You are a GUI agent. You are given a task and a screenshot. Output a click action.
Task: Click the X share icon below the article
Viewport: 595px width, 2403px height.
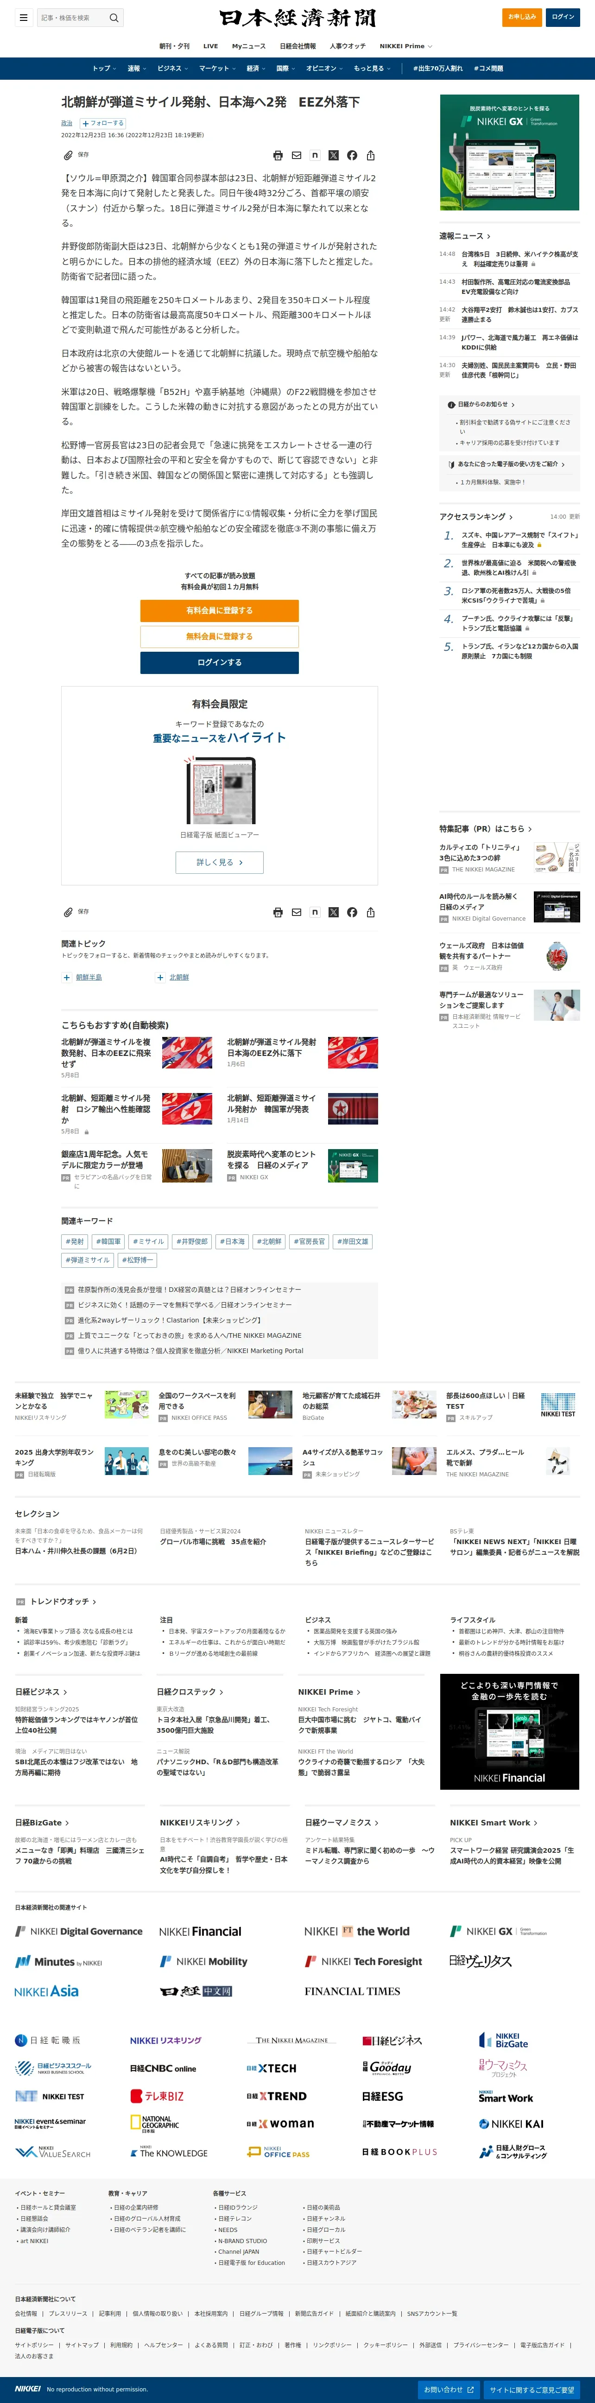[334, 912]
